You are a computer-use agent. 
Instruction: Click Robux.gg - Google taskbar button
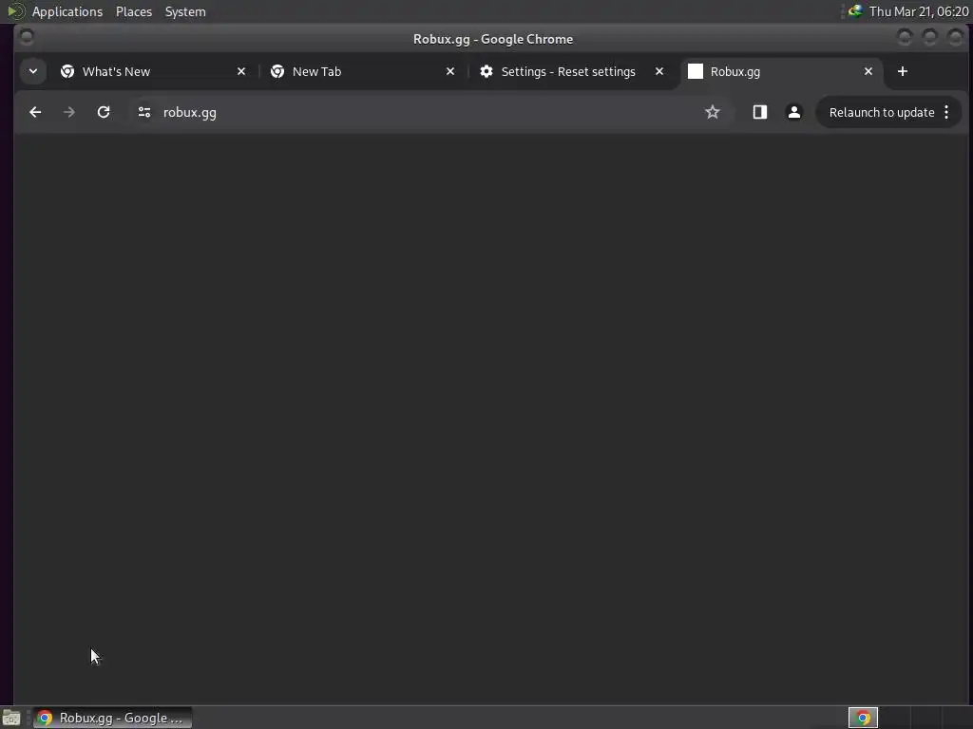[112, 718]
